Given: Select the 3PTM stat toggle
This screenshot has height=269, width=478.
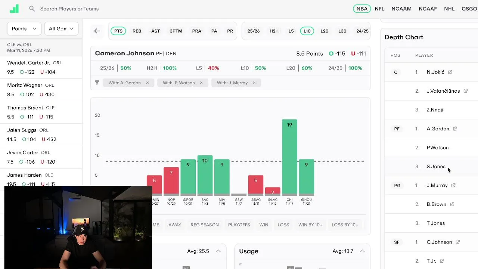Looking at the screenshot, I should tap(176, 31).
